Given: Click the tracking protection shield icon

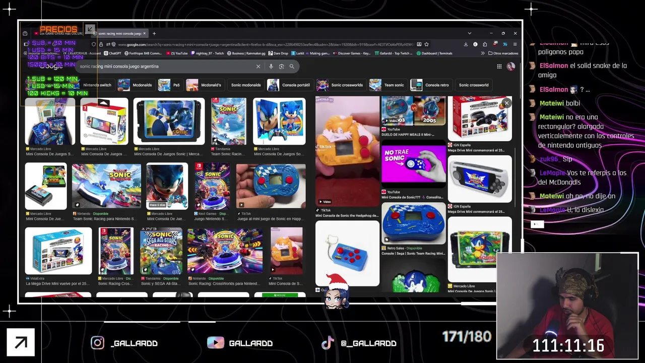Looking at the screenshot, I should [94, 44].
